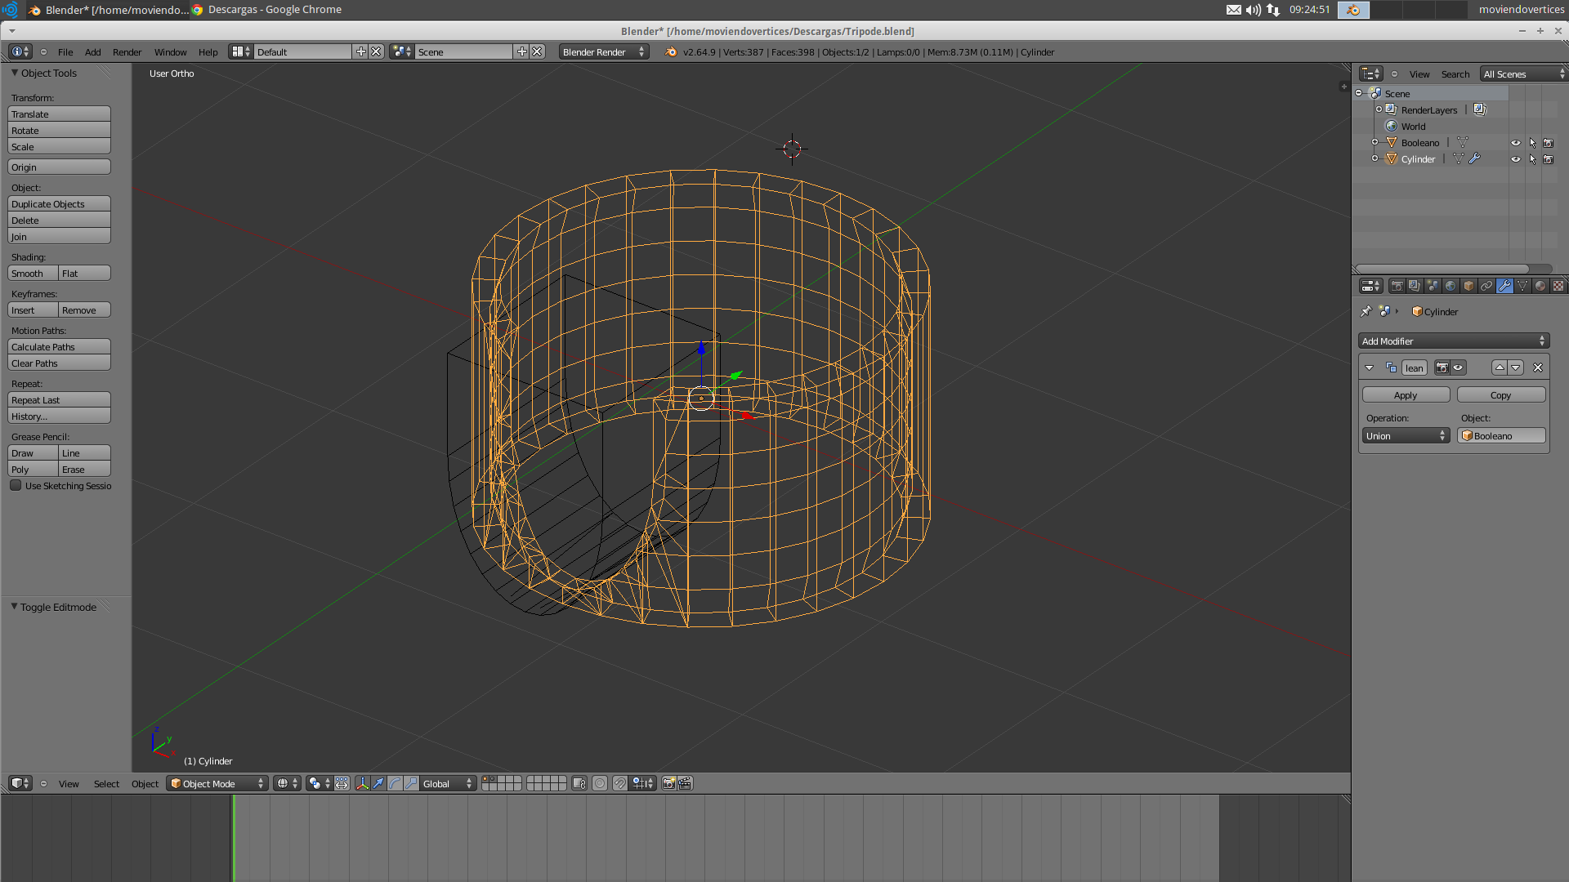This screenshot has width=1569, height=882.
Task: Click the outliner horizontal scrollbar
Action: click(x=1442, y=269)
